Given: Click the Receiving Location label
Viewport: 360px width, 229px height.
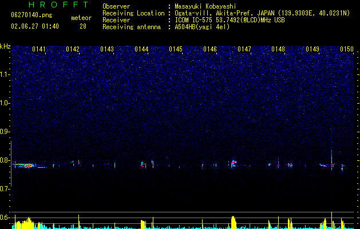Looking at the screenshot, I should click(133, 13).
